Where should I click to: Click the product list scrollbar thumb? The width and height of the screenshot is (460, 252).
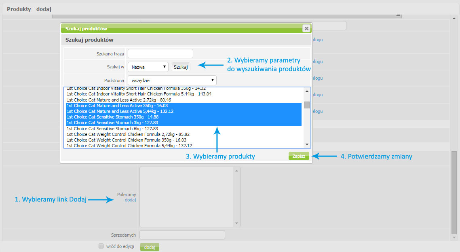307,105
